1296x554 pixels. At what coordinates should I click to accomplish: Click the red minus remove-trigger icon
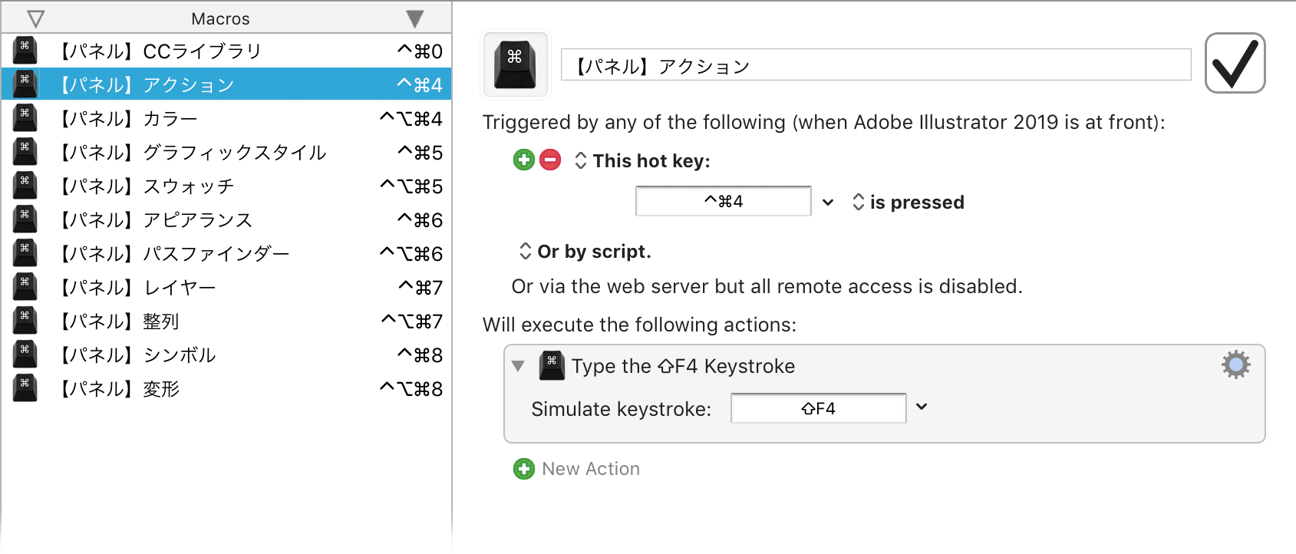pos(550,160)
